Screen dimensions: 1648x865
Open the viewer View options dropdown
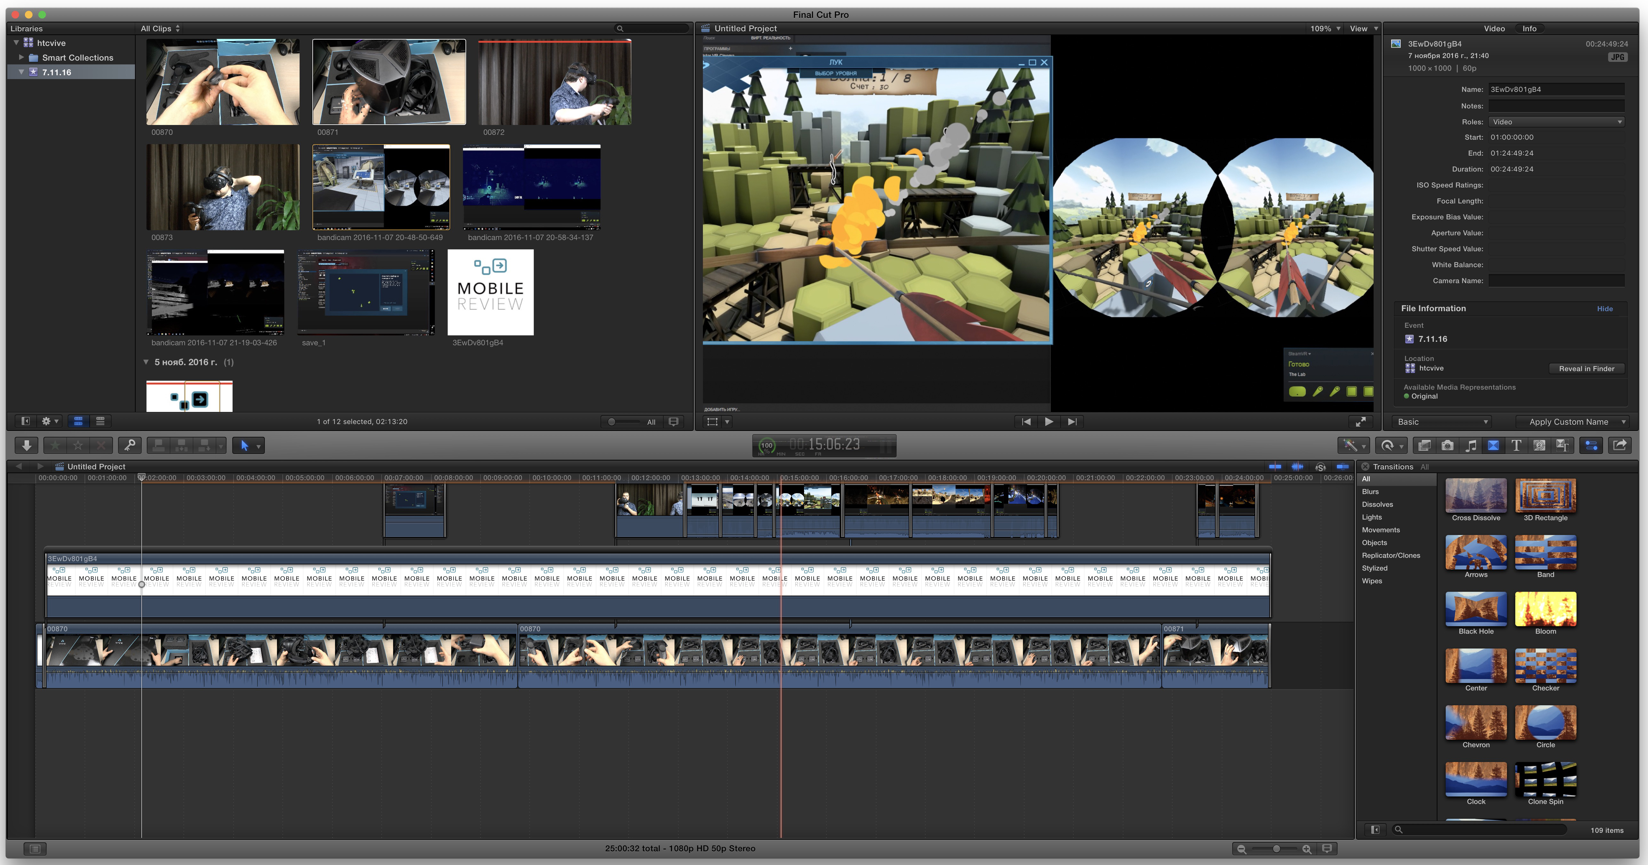pos(1363,28)
